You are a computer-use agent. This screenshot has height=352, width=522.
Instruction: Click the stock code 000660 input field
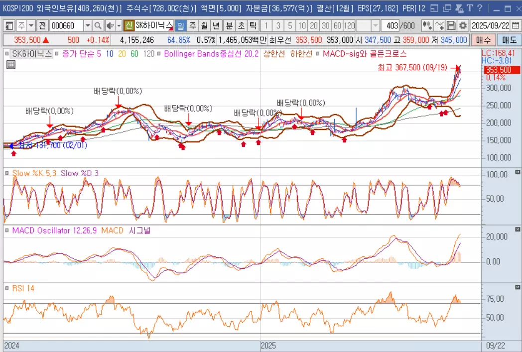67,25
